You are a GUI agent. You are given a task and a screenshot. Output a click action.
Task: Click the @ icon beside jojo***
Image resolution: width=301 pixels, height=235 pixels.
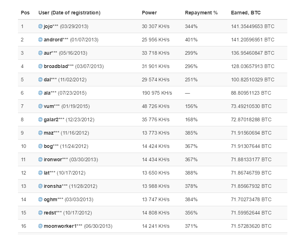click(x=41, y=26)
